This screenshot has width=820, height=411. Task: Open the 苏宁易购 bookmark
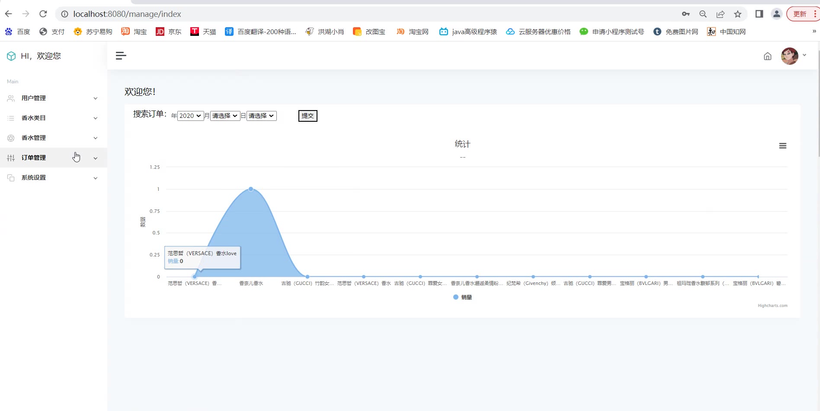point(93,32)
